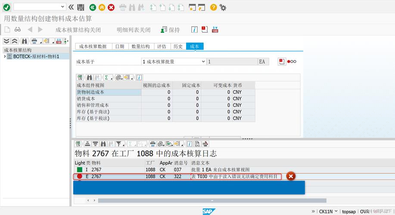The height and width of the screenshot is (215, 395).
Task: Select 货物制造成本 row in cost component table
Action: tap(165, 92)
